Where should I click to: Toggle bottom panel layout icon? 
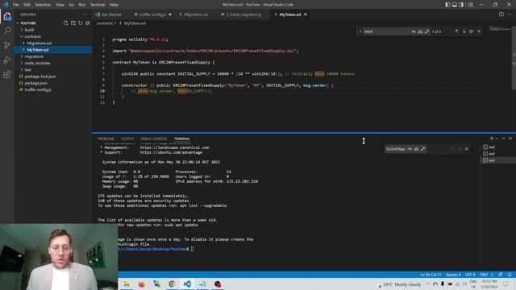point(455,5)
